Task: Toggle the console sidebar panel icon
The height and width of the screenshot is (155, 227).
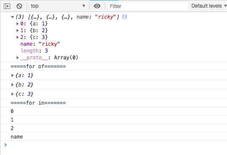Action: (7, 6)
